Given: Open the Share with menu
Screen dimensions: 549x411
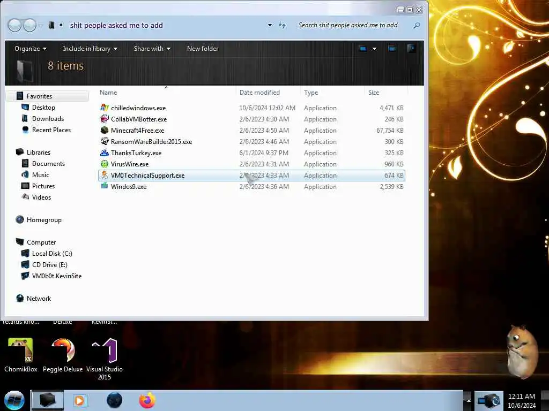Looking at the screenshot, I should (152, 49).
